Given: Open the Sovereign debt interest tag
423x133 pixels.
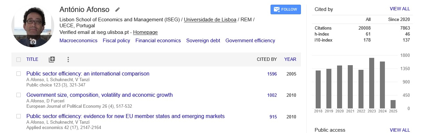Looking at the screenshot, I should [x=203, y=41].
